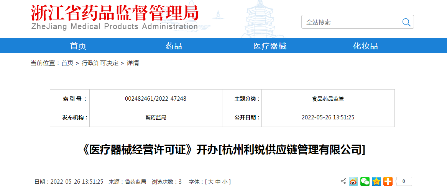Screen dimensions: 447x189
Task: Set font size to 小
Action: tap(225, 182)
